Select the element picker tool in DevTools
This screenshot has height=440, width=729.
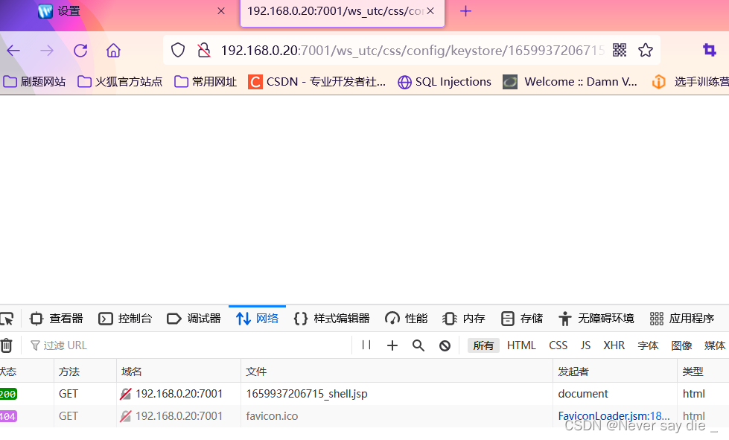click(x=7, y=318)
